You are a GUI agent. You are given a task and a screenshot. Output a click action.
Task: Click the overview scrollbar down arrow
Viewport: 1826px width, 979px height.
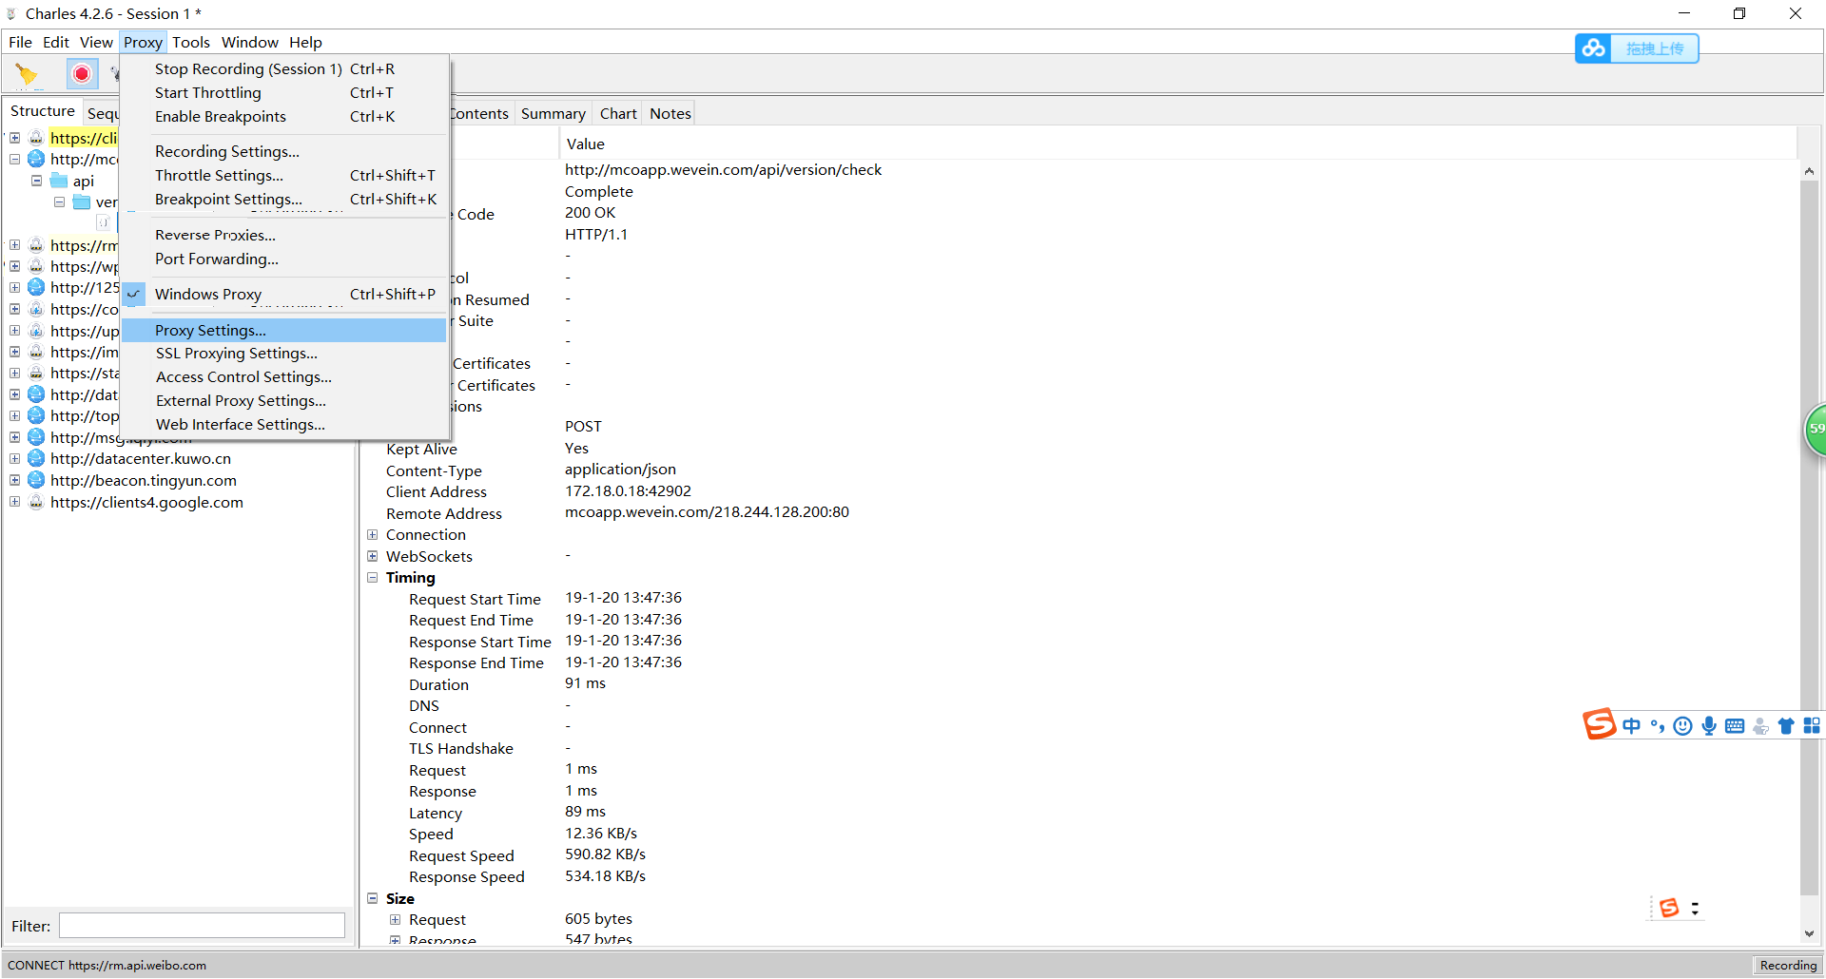(1809, 934)
